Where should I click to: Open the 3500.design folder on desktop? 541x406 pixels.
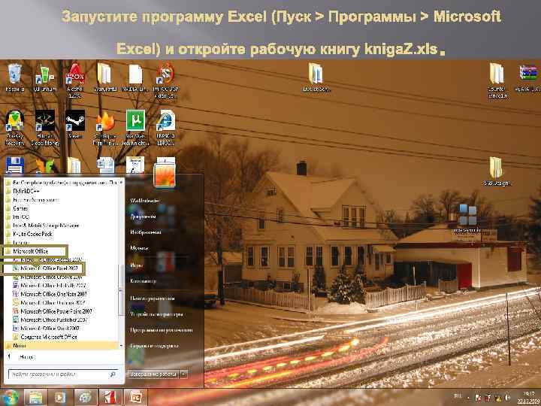tap(496, 171)
